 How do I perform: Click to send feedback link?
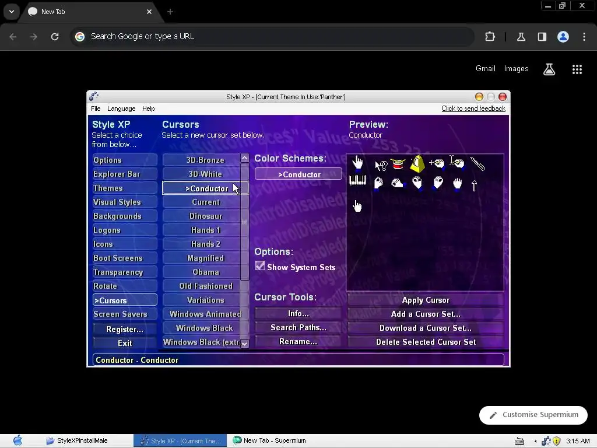[x=473, y=108]
